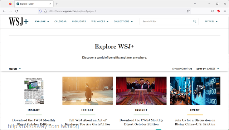Click INSIGHT label under JWSJ newspaper
The height and width of the screenshot is (130, 229).
[x=34, y=110]
